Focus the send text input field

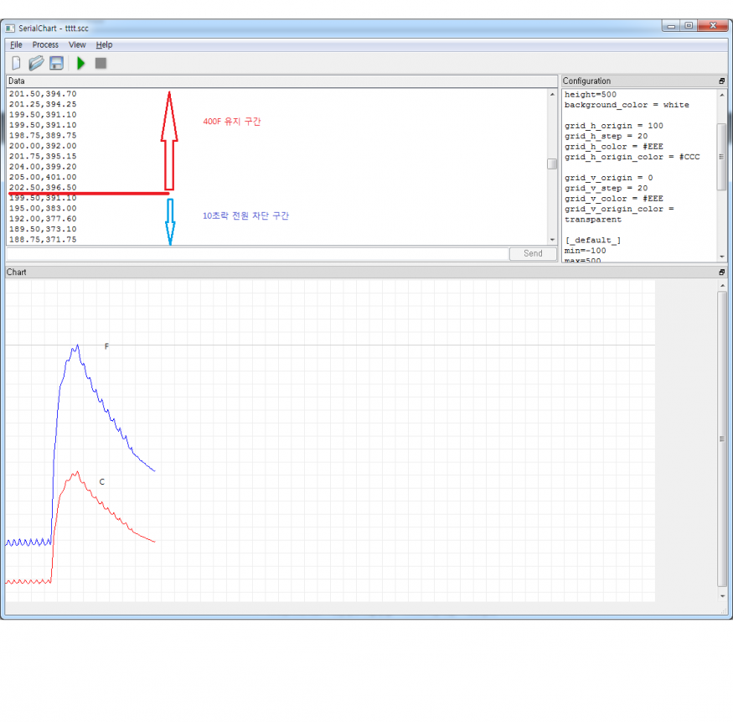[257, 253]
